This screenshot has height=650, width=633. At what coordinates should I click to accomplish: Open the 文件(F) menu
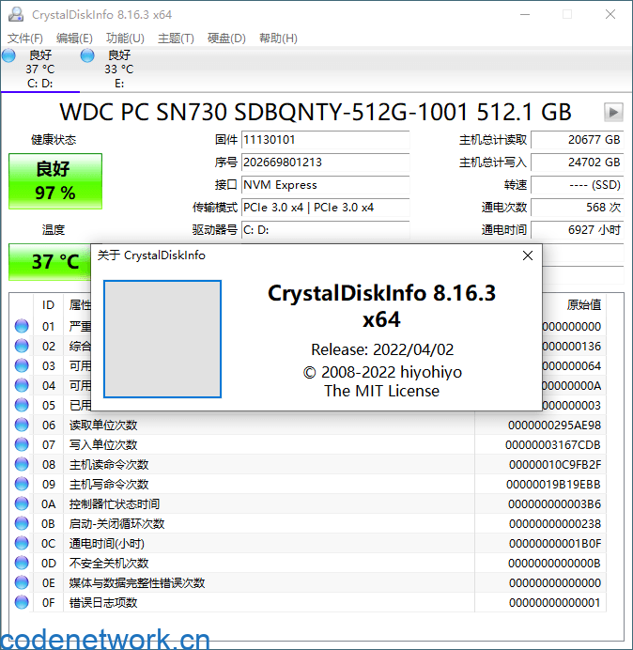pos(24,39)
